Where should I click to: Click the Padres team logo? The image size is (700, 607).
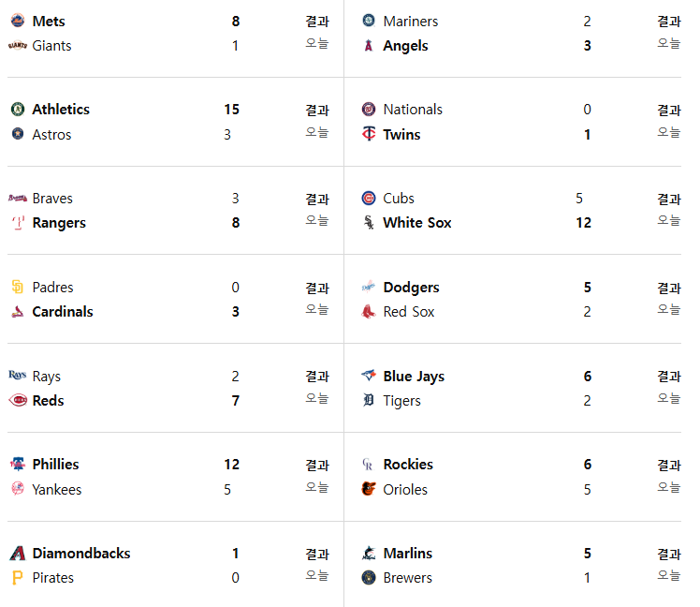(x=18, y=287)
